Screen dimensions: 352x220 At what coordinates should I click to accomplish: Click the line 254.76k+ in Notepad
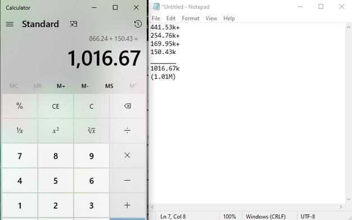click(x=165, y=35)
